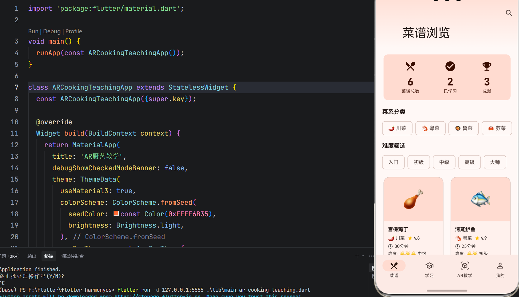Filter by 中级 difficulty

[x=444, y=162]
